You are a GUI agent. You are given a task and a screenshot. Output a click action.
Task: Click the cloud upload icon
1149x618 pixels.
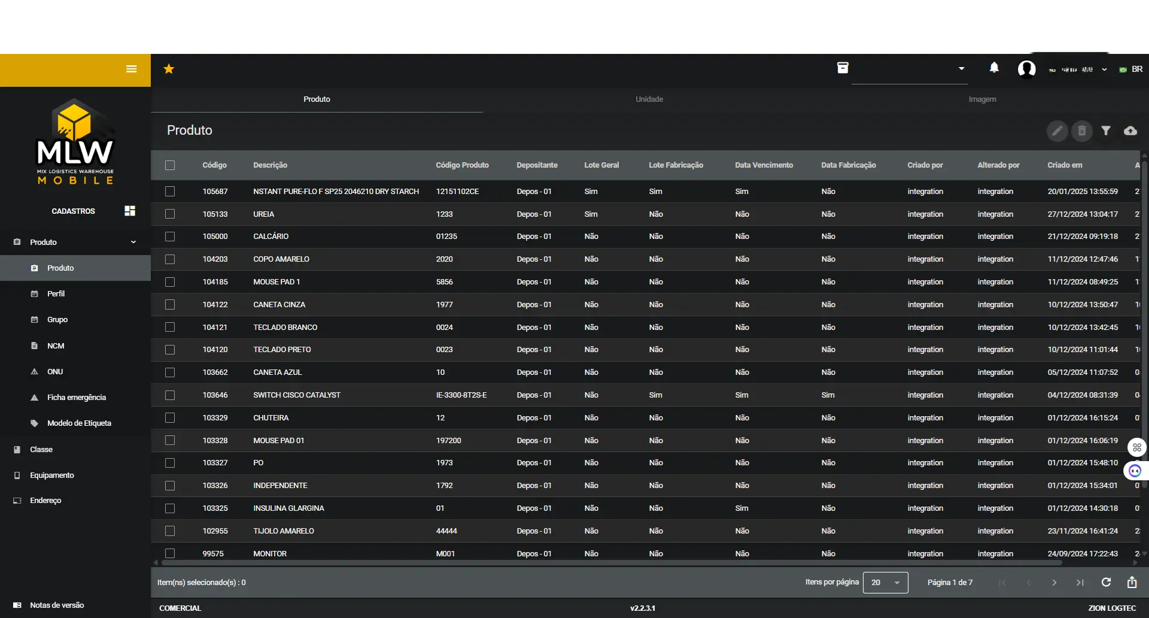pyautogui.click(x=1130, y=131)
